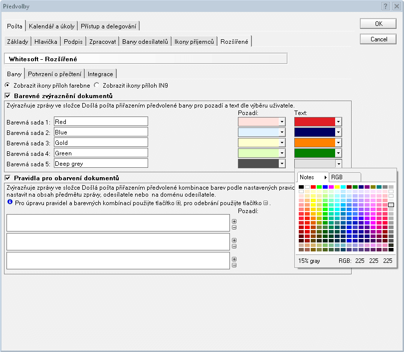
Task: Expand the Pozadí dropdown for Barevná sada 4
Action: tap(282, 153)
